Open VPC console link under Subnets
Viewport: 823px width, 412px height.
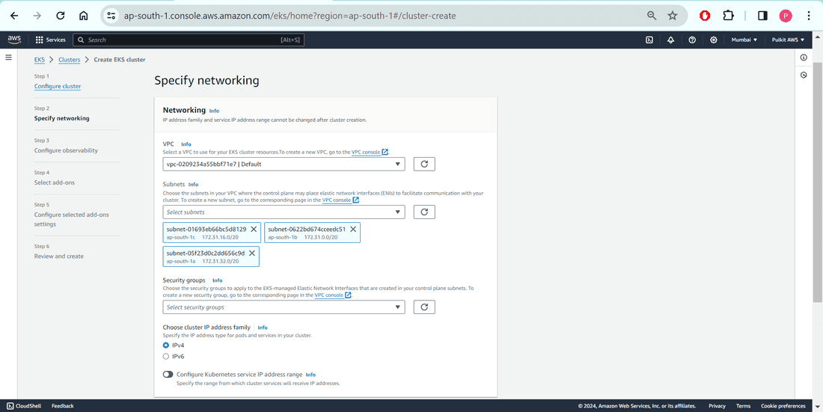(x=340, y=200)
